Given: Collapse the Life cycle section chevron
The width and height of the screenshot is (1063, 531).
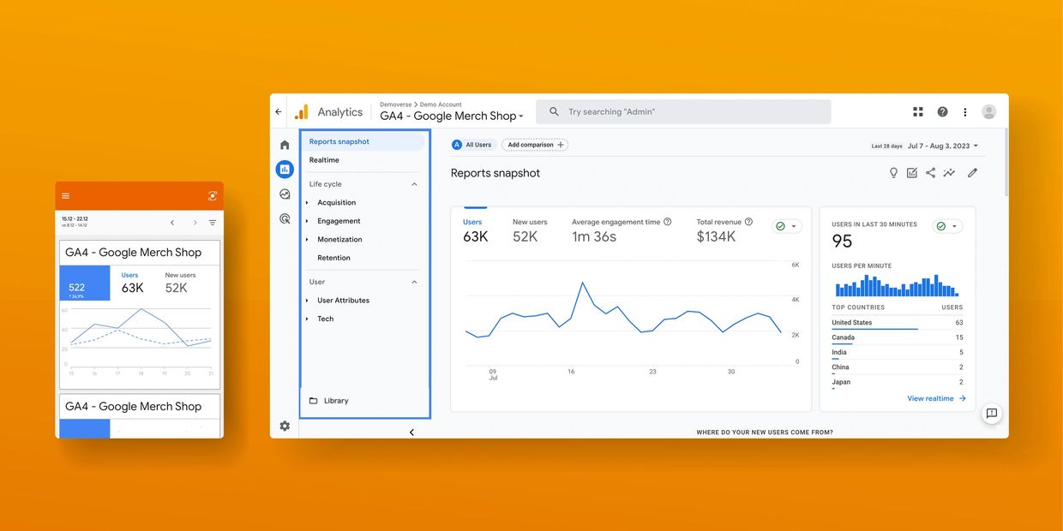Looking at the screenshot, I should pyautogui.click(x=414, y=183).
